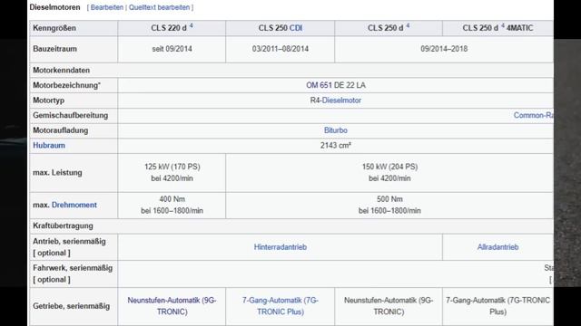Open the Bearbeiten edit link
The image size is (581, 326).
point(107,7)
